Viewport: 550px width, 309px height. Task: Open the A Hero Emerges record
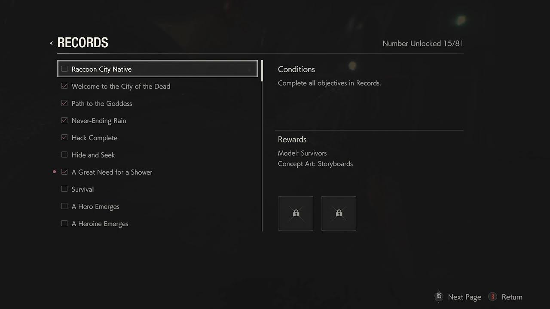tap(157, 206)
